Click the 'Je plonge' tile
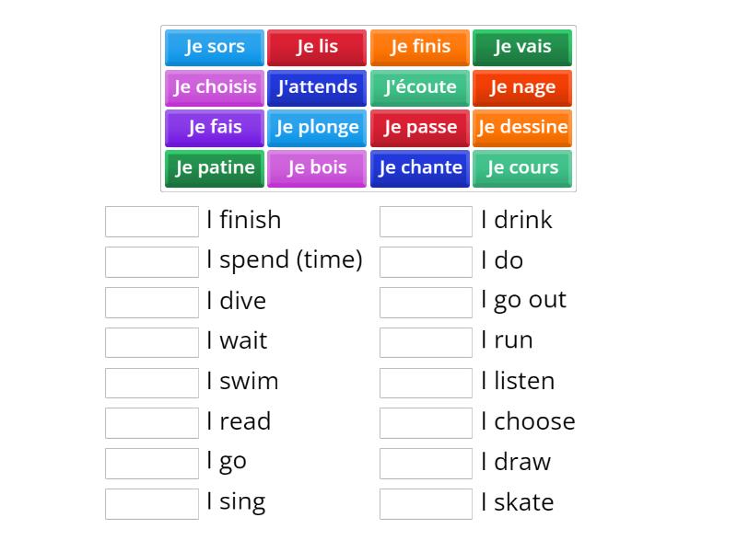Image resolution: width=737 pixels, height=552 pixels. click(316, 128)
